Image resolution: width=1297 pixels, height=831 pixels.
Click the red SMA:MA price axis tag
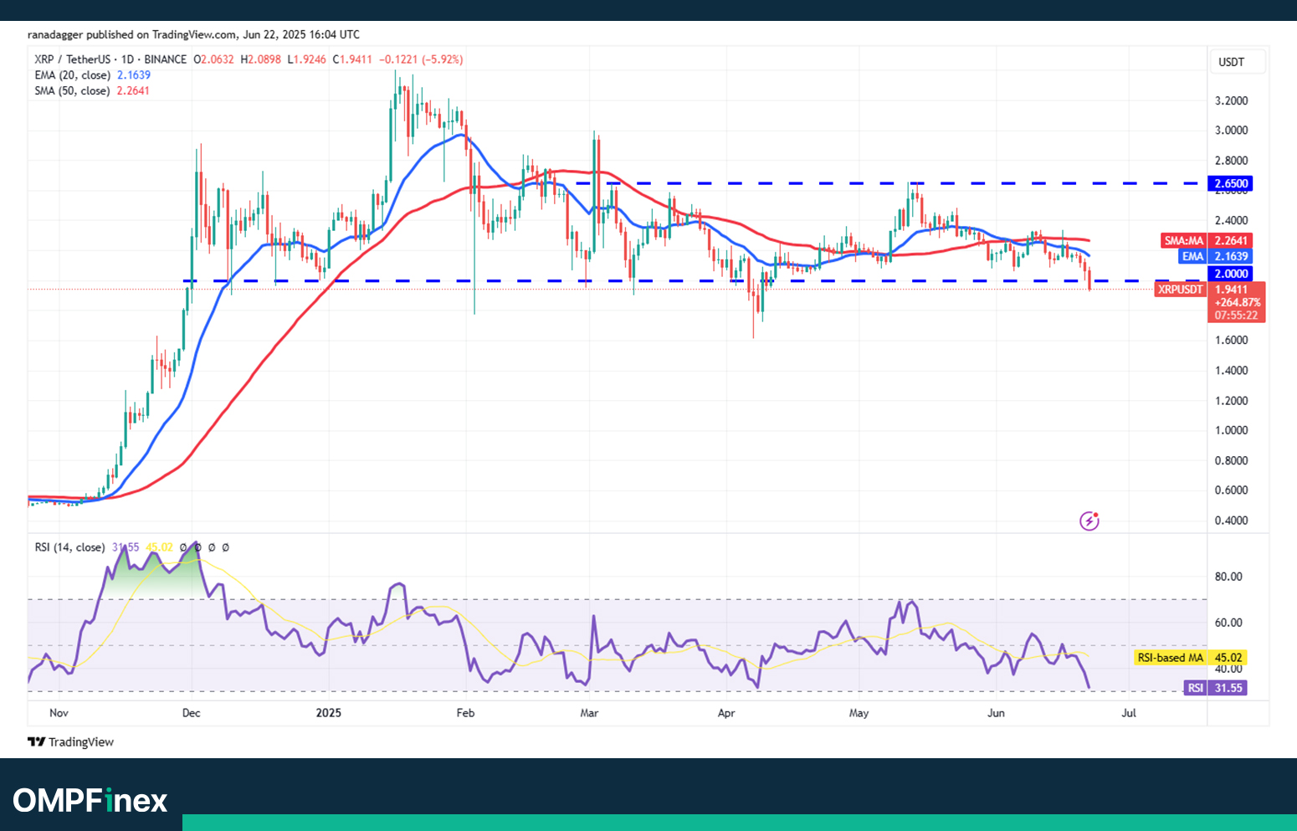click(x=1183, y=241)
